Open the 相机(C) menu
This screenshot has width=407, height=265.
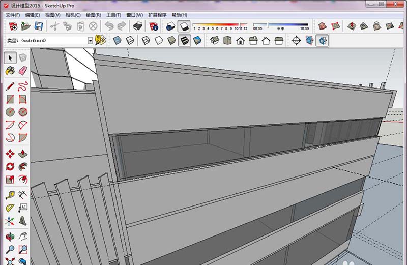click(x=73, y=15)
